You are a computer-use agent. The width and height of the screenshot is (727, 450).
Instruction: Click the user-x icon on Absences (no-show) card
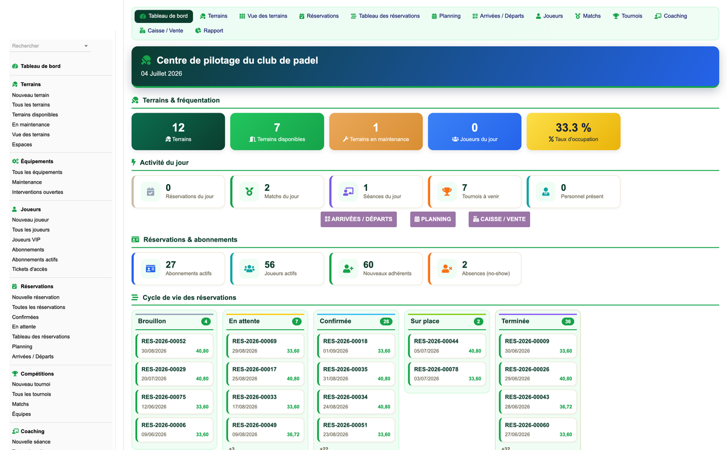(447, 269)
